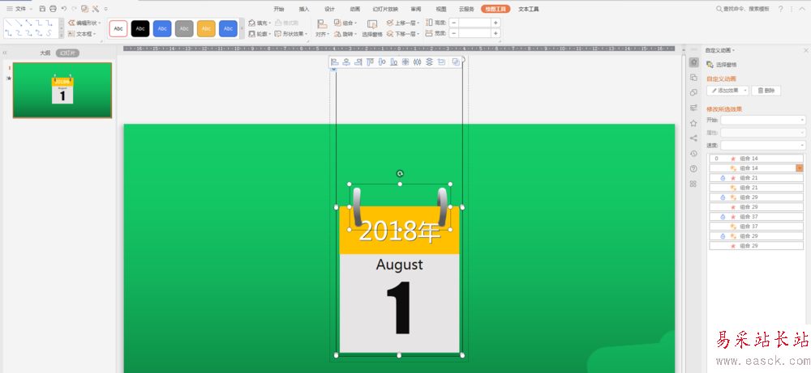This screenshot has height=373, width=811.
Task: Align right icon in floating toolbar
Action: pos(358,62)
